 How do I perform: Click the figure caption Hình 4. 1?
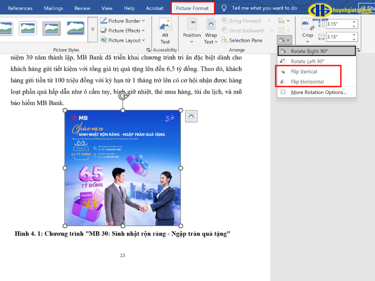[122, 234]
